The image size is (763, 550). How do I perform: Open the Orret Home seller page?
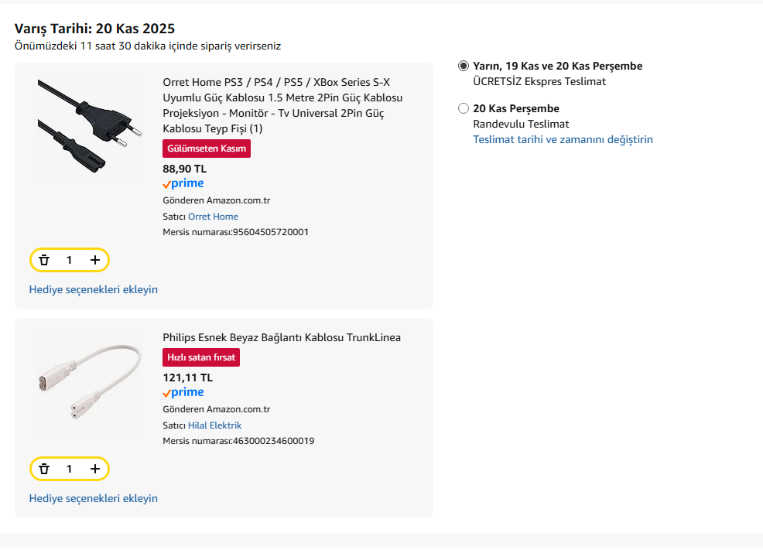213,217
